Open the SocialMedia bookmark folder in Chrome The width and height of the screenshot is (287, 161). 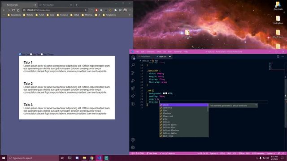pos(14,15)
